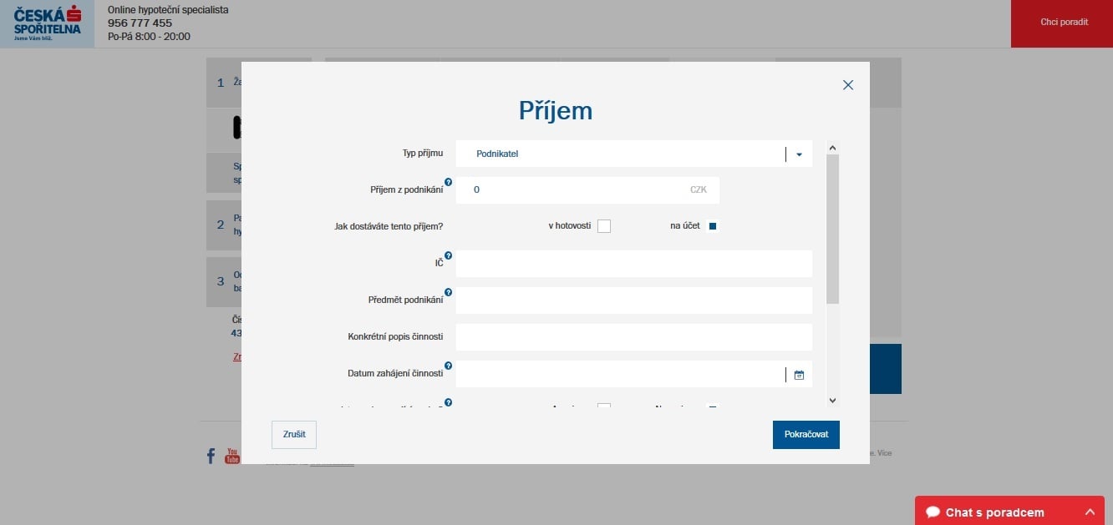
Task: Click the chat bubble icon in the chat widget
Action: (x=933, y=512)
